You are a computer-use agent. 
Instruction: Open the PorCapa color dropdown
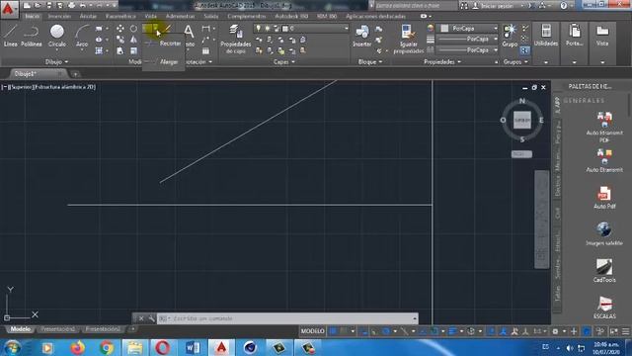496,29
